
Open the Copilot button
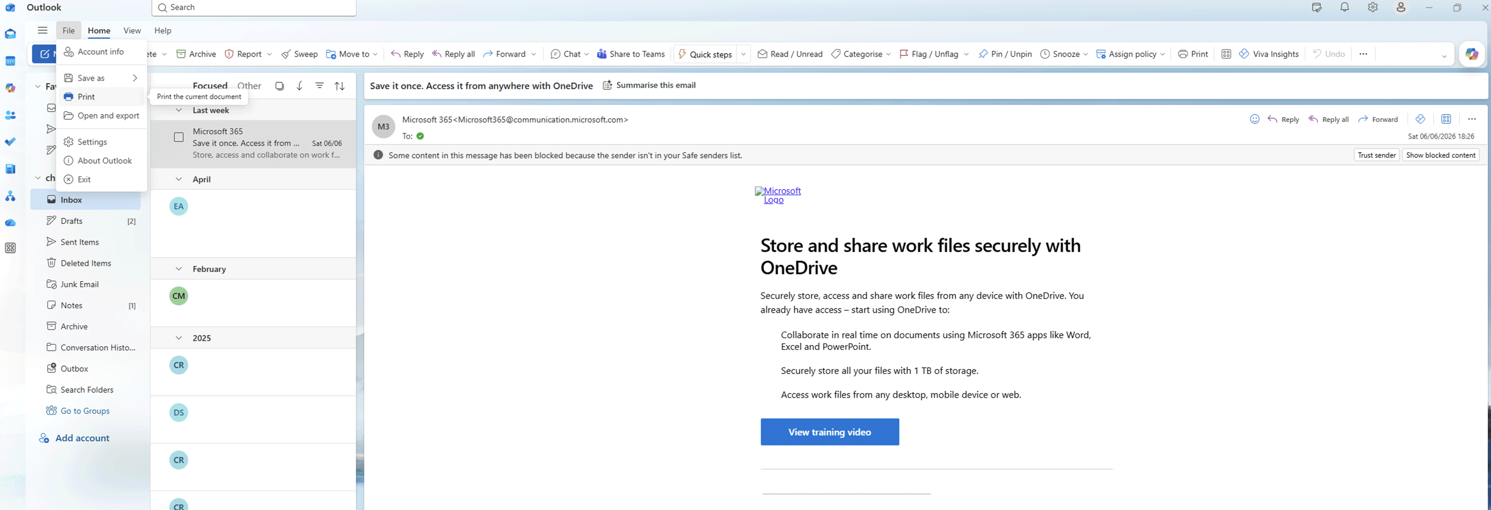1471,54
